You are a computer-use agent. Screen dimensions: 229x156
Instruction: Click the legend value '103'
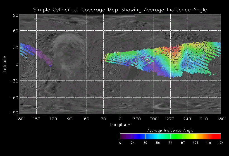[x=195, y=143]
